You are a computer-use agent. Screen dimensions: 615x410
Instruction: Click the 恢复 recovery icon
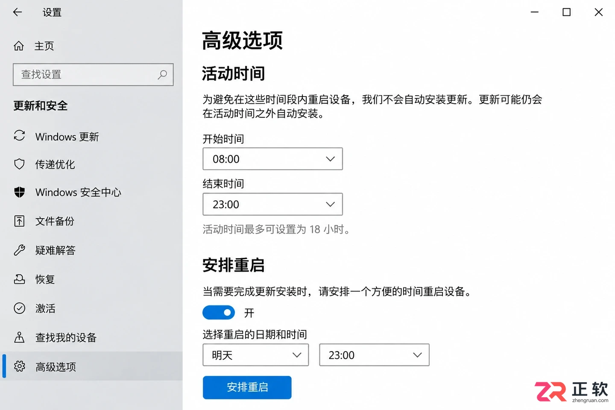[x=19, y=279]
